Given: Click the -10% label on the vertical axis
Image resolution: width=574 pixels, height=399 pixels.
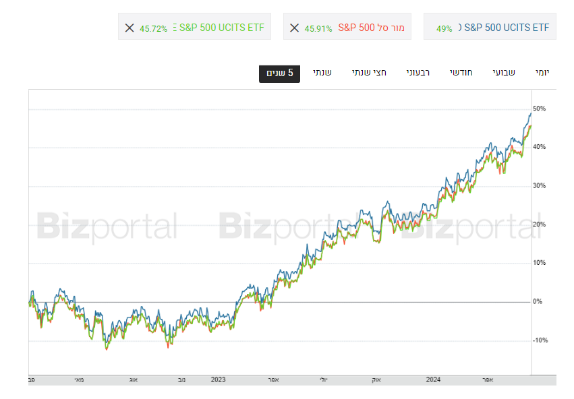Looking at the screenshot, I should tap(540, 340).
